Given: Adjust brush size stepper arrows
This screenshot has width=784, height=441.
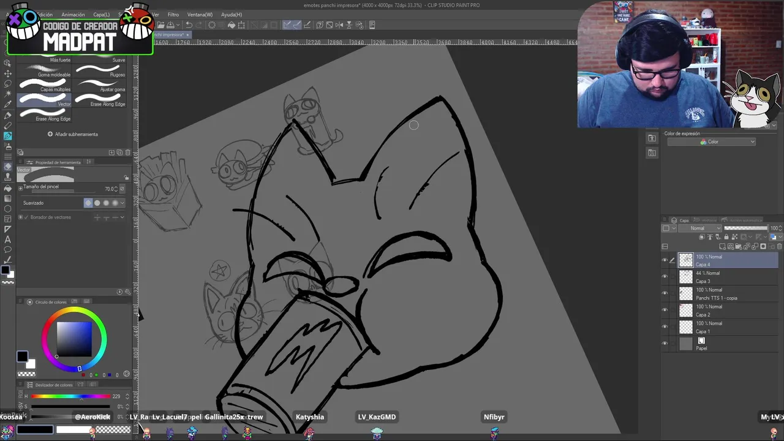Looking at the screenshot, I should tap(116, 189).
